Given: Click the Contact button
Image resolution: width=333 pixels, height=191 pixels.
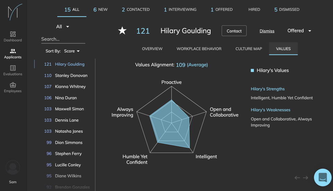Looking at the screenshot, I should 234,31.
